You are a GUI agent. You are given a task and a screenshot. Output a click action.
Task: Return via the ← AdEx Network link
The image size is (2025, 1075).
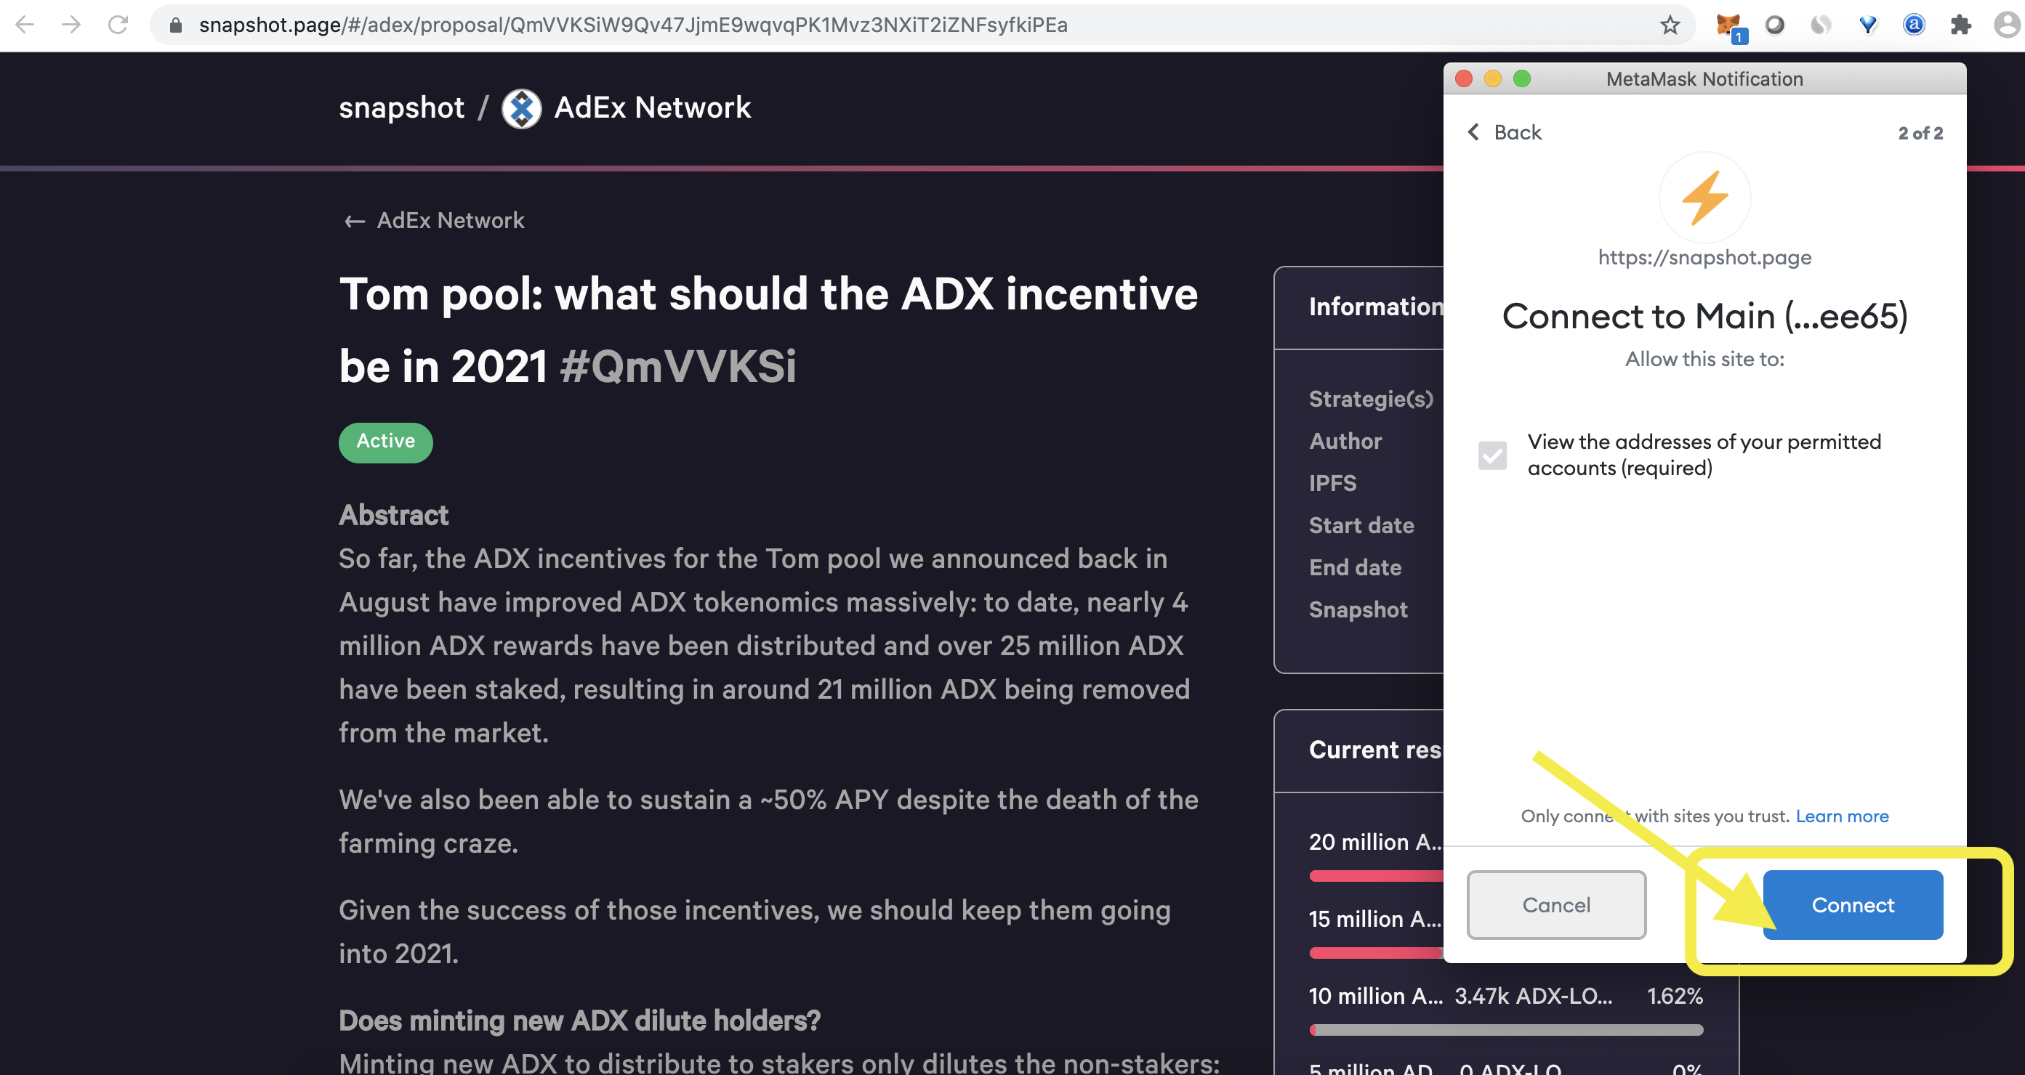(434, 221)
